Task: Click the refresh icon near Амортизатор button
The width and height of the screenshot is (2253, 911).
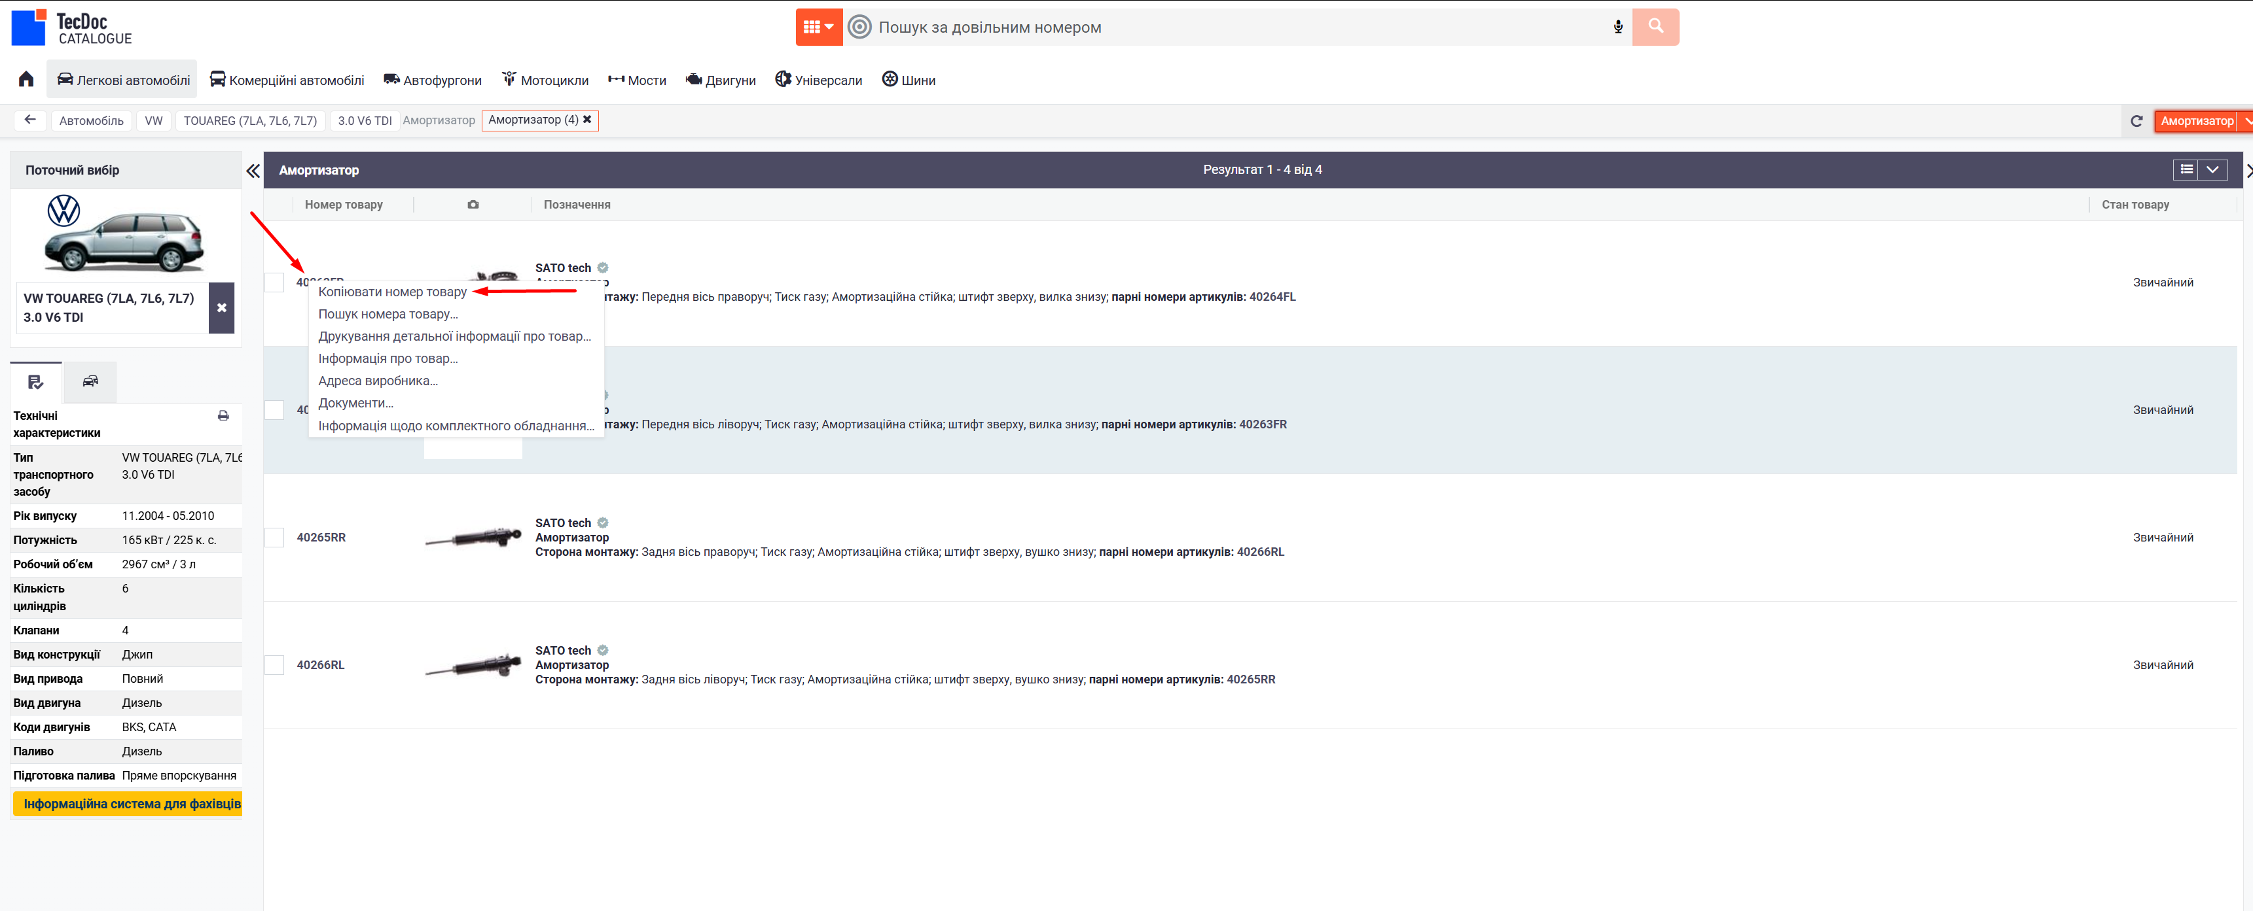Action: 2136,120
